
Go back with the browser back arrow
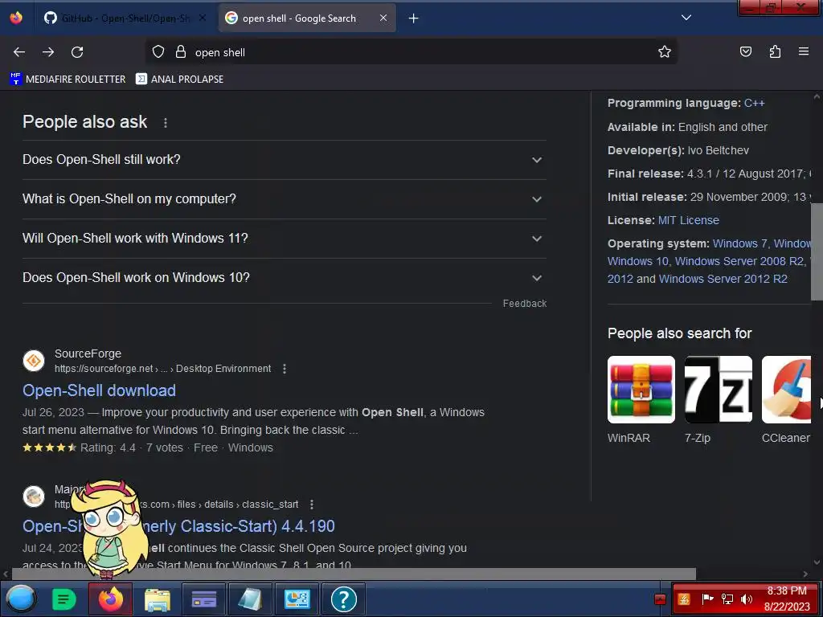pos(19,52)
